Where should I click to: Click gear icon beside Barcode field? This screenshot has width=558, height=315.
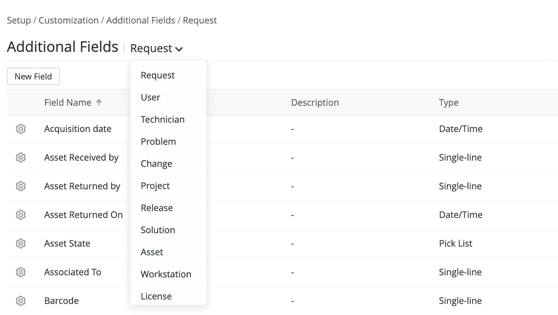pyautogui.click(x=21, y=301)
